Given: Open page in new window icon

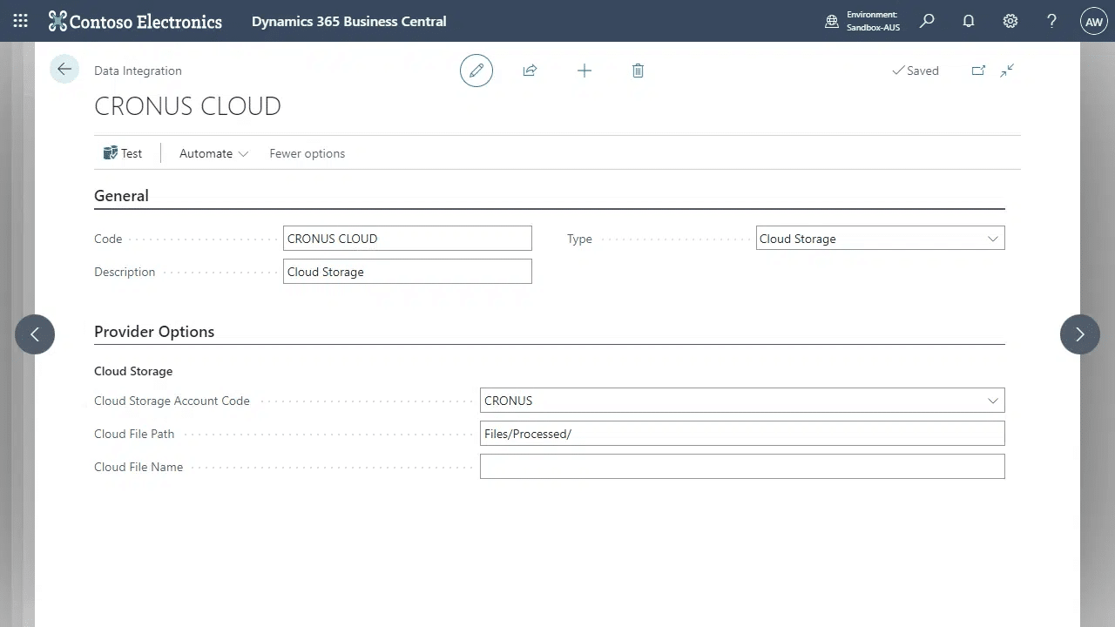Looking at the screenshot, I should [x=978, y=71].
